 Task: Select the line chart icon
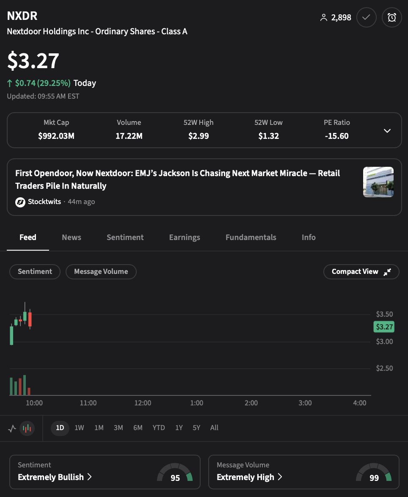pos(11,428)
